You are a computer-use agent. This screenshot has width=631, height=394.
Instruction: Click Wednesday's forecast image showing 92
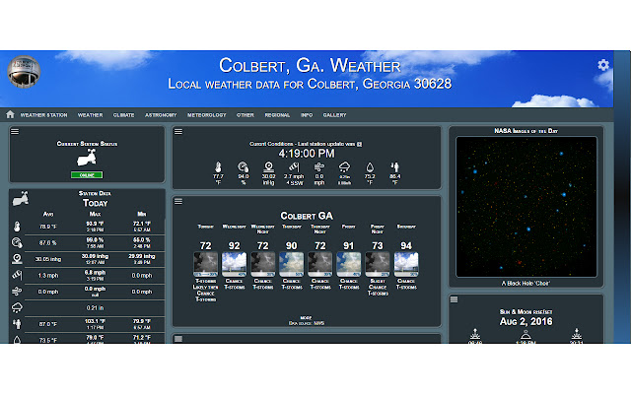[x=235, y=264]
